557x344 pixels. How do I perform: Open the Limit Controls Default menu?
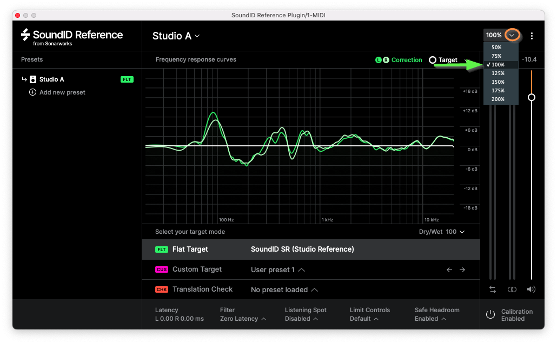364,319
